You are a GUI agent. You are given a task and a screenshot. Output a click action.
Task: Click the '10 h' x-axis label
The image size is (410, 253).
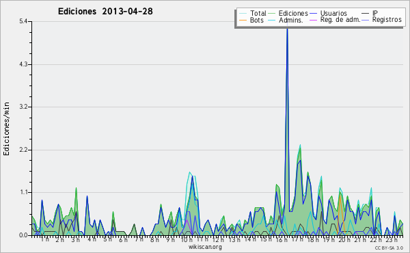(x=187, y=239)
